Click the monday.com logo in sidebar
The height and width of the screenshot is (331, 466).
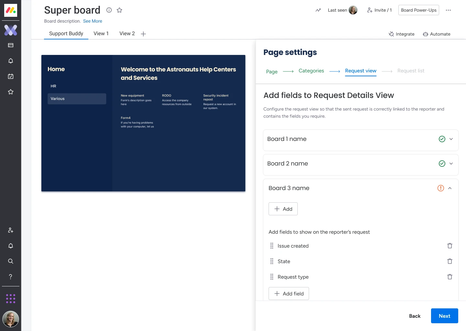tap(11, 10)
